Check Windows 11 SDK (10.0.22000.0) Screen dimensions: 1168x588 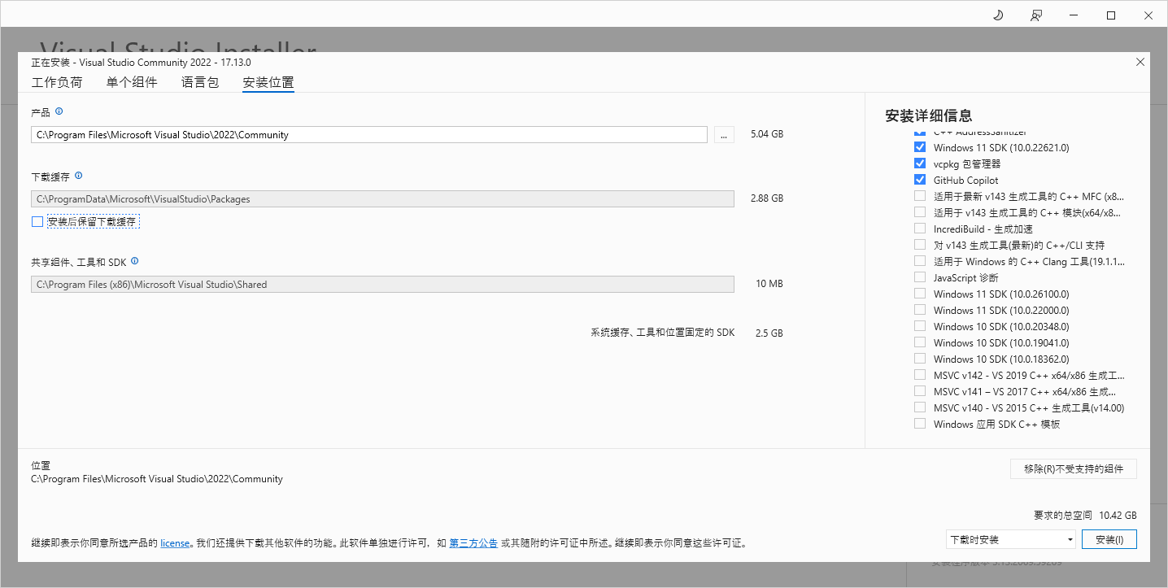pos(920,310)
